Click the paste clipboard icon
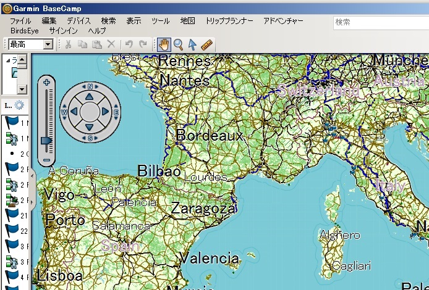The height and width of the screenshot is (290, 429). tap(96, 44)
